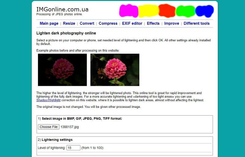Open the Effects menu link

pos(153,24)
